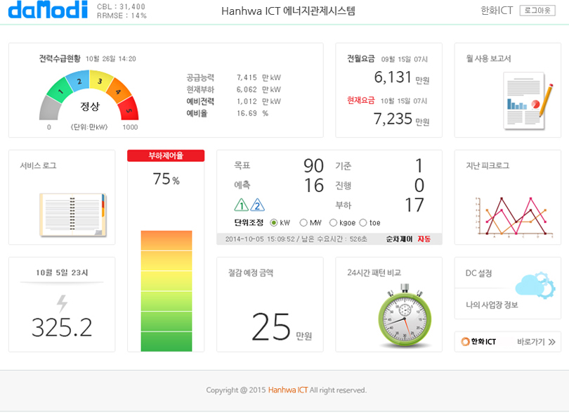Click the forecast value 16

(x=313, y=185)
